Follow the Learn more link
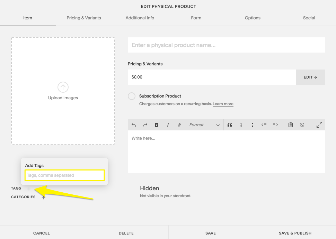The image size is (336, 239). [x=223, y=104]
